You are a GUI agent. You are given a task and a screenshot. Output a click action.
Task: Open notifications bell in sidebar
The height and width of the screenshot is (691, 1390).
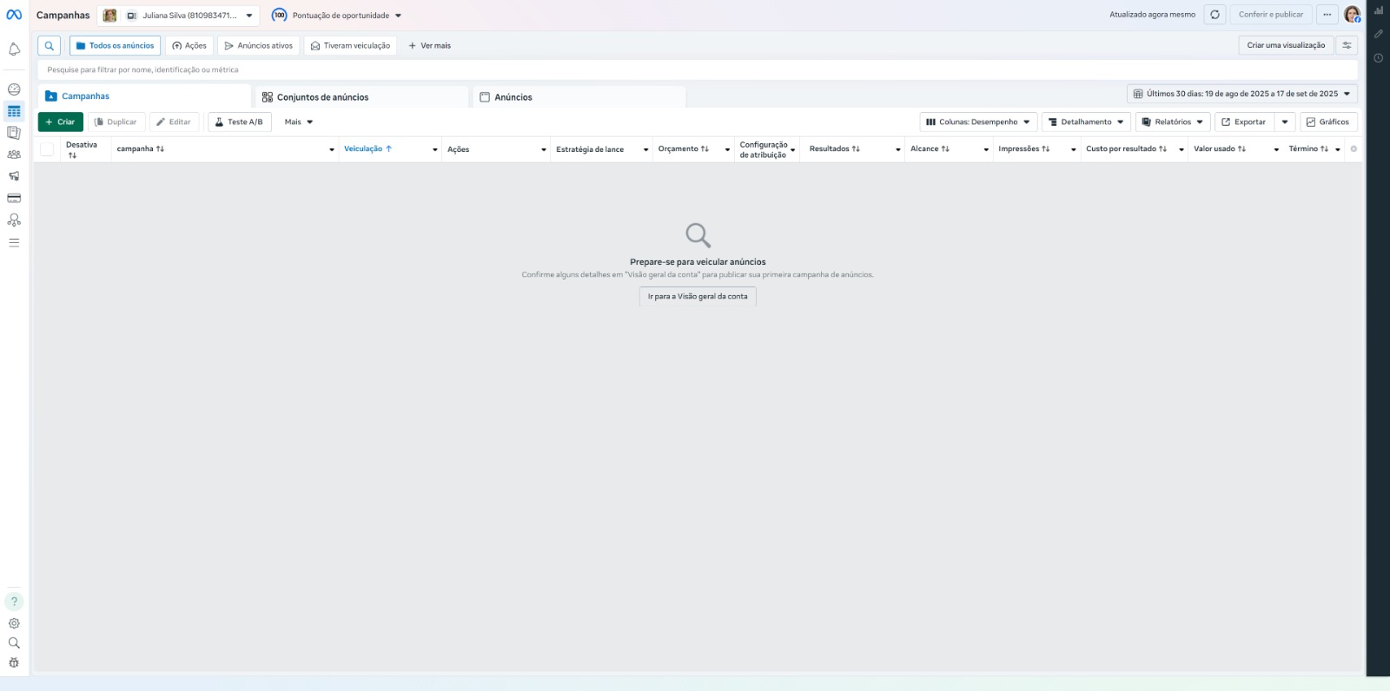14,49
